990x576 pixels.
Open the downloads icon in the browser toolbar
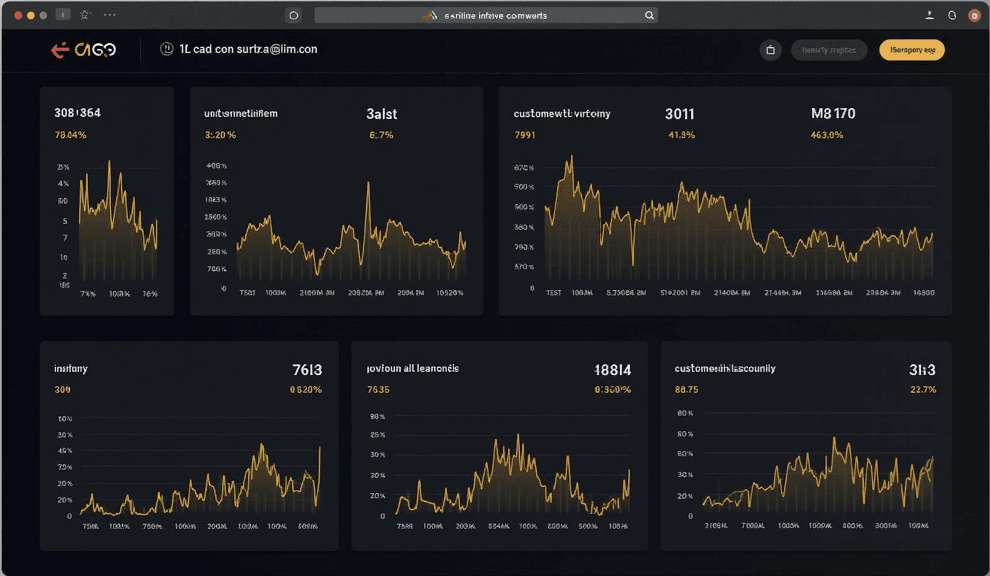click(x=929, y=15)
